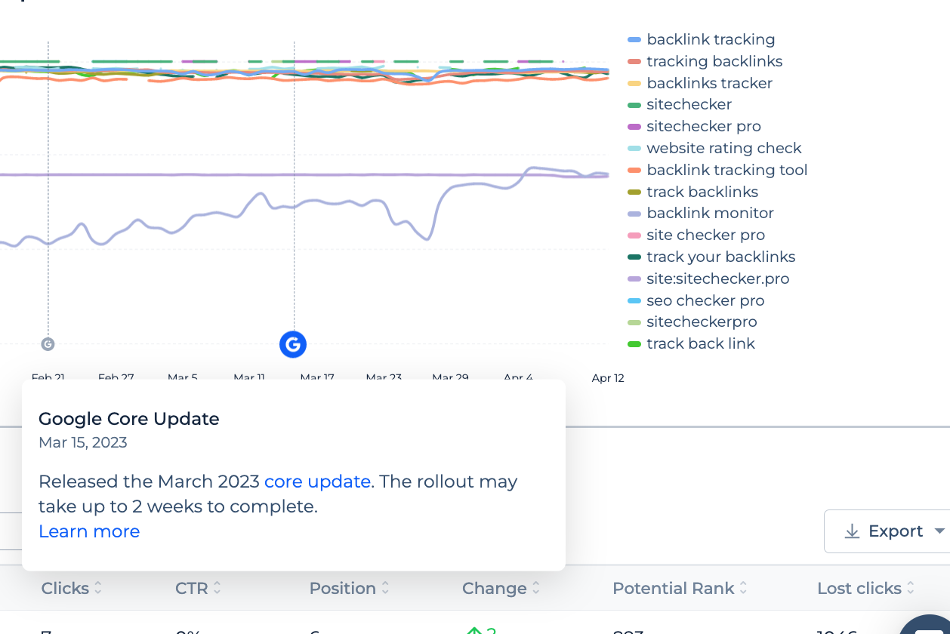
Task: Click the download icon inside the Export button
Action: coord(852,531)
